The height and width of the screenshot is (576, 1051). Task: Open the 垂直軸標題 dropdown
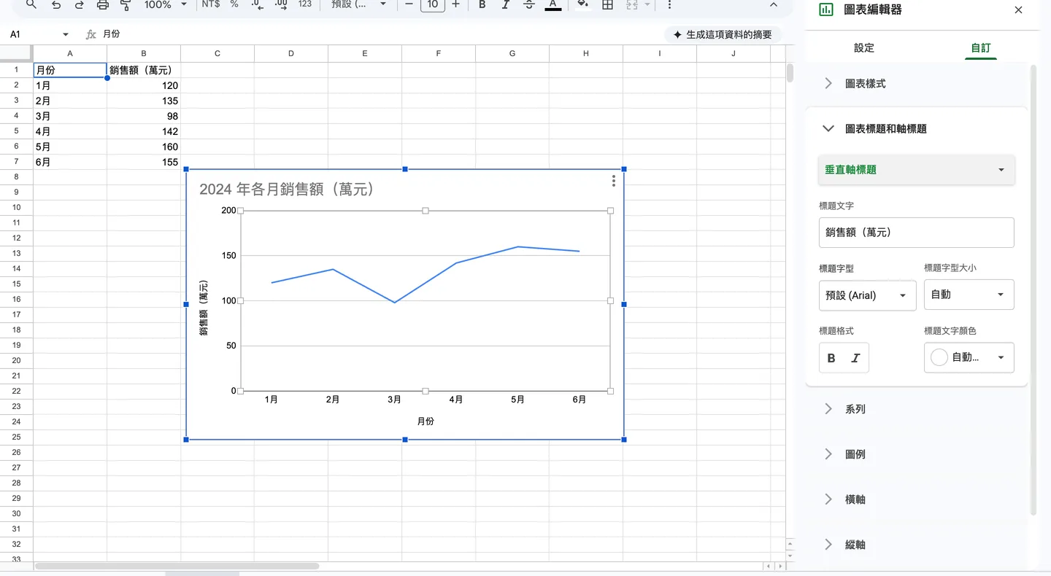[917, 170]
